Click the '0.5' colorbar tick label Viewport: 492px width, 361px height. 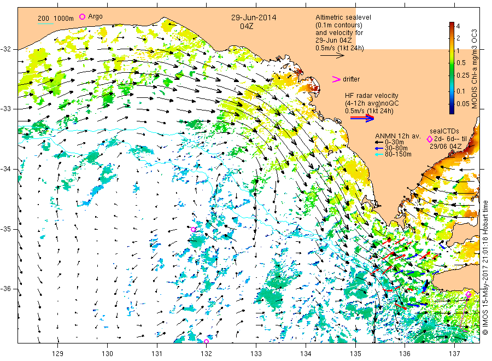[461, 63]
